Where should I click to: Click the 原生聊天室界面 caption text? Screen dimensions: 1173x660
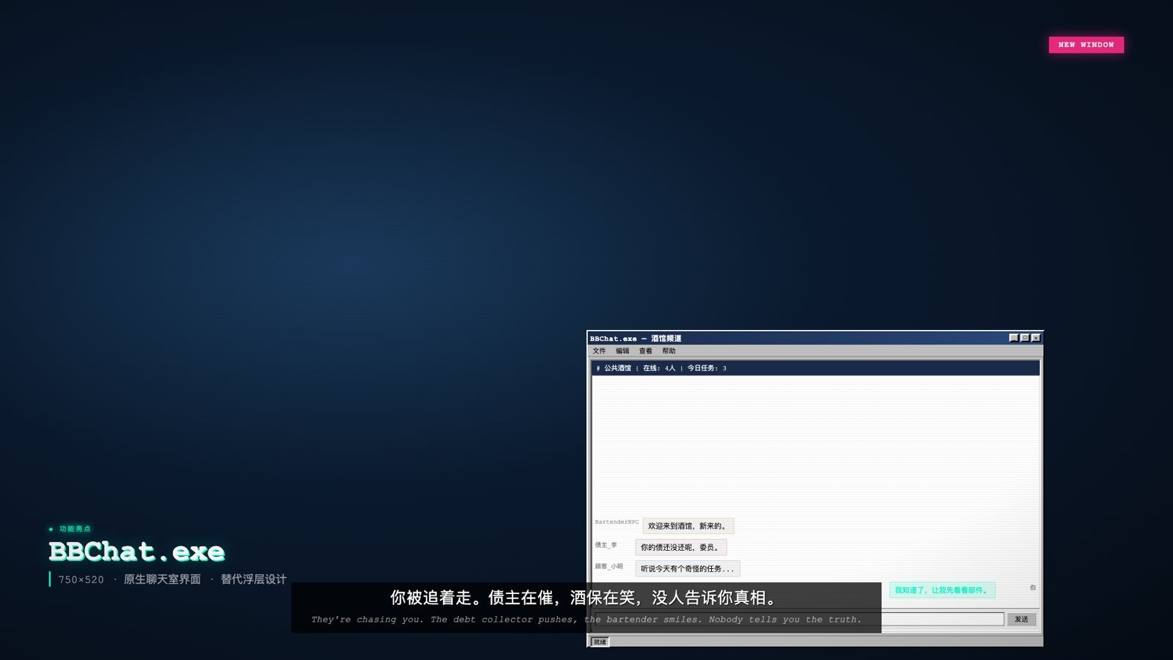[162, 579]
